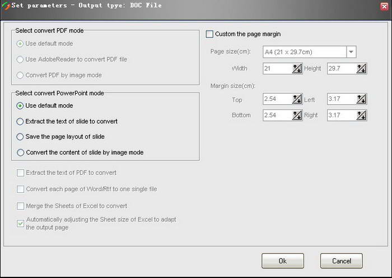
Task: Select PowerPoint Use default mode radio
Action: [20, 106]
